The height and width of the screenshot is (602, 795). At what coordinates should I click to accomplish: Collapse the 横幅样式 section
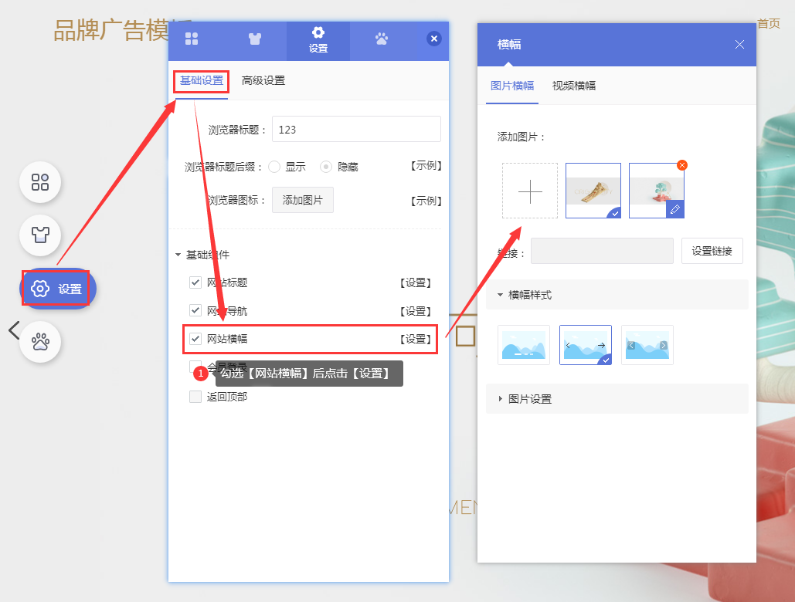point(501,295)
